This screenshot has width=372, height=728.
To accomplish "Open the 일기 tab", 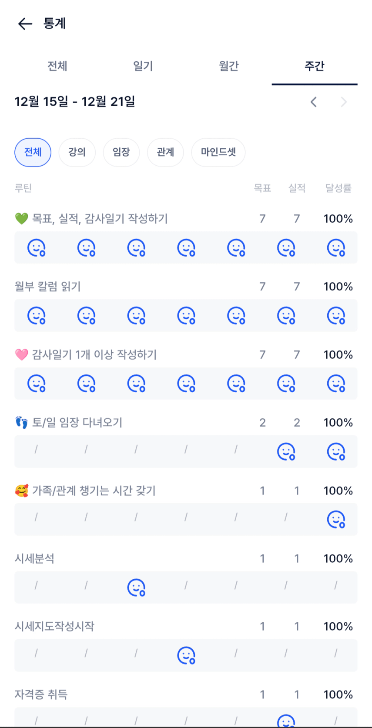I will point(143,66).
